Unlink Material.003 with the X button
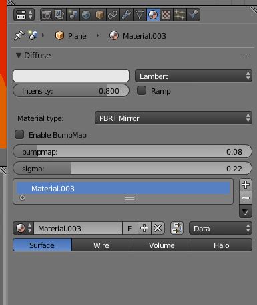Viewport: 257px width, 305px height. click(x=158, y=228)
